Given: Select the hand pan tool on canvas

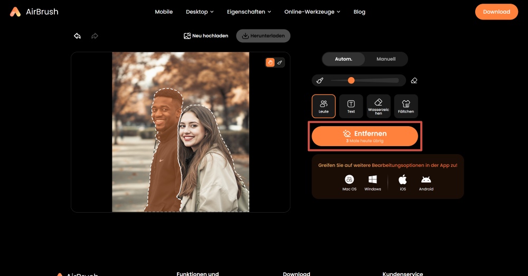Looking at the screenshot, I should tap(270, 62).
